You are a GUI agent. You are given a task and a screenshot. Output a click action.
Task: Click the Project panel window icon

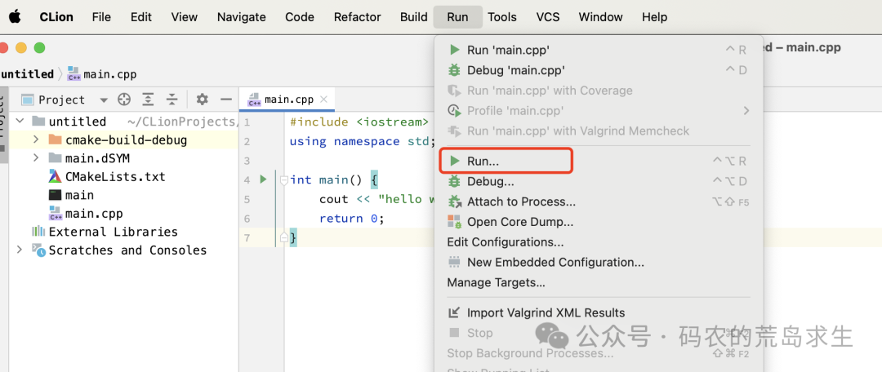tap(28, 100)
